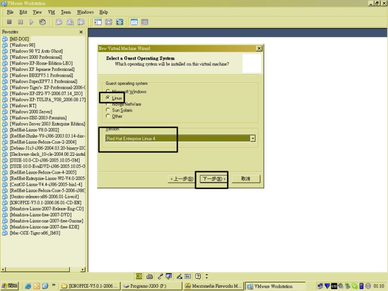Click the system tray clock showing 01:10
Screen dimensions: 388x291
pyautogui.click(x=379, y=286)
